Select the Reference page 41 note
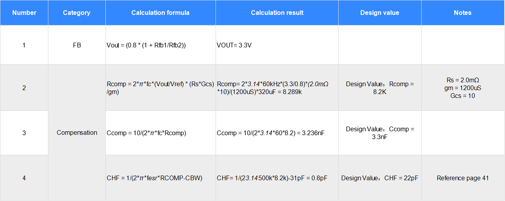Image resolution: width=505 pixels, height=201 pixels. [x=463, y=178]
